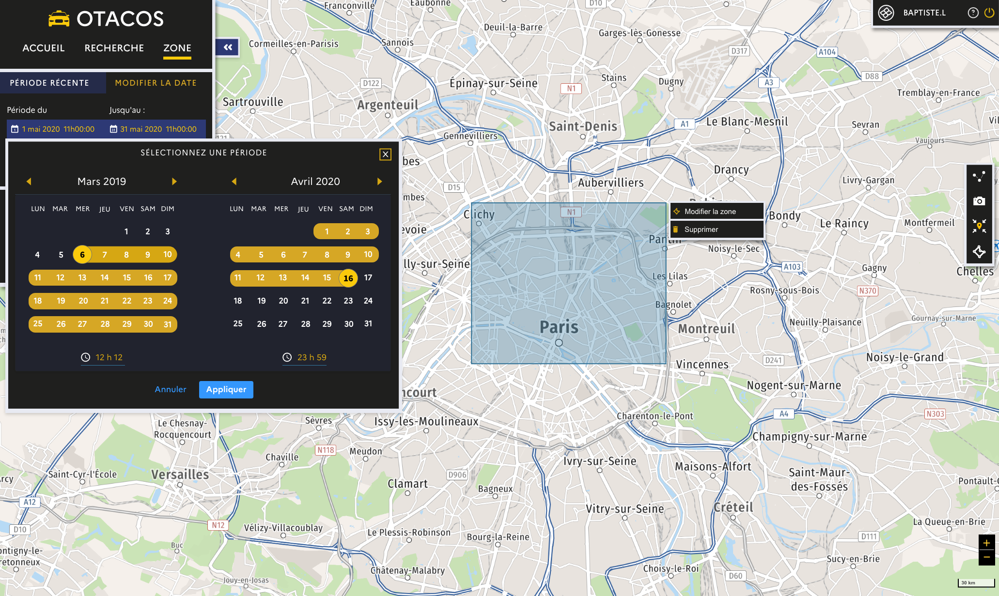The width and height of the screenshot is (999, 596).
Task: Select 22 in the Avril 2020 calendar
Action: (x=327, y=301)
